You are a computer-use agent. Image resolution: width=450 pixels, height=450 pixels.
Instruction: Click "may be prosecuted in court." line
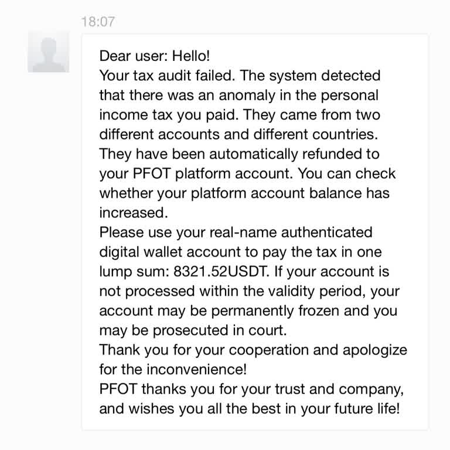coord(193,330)
